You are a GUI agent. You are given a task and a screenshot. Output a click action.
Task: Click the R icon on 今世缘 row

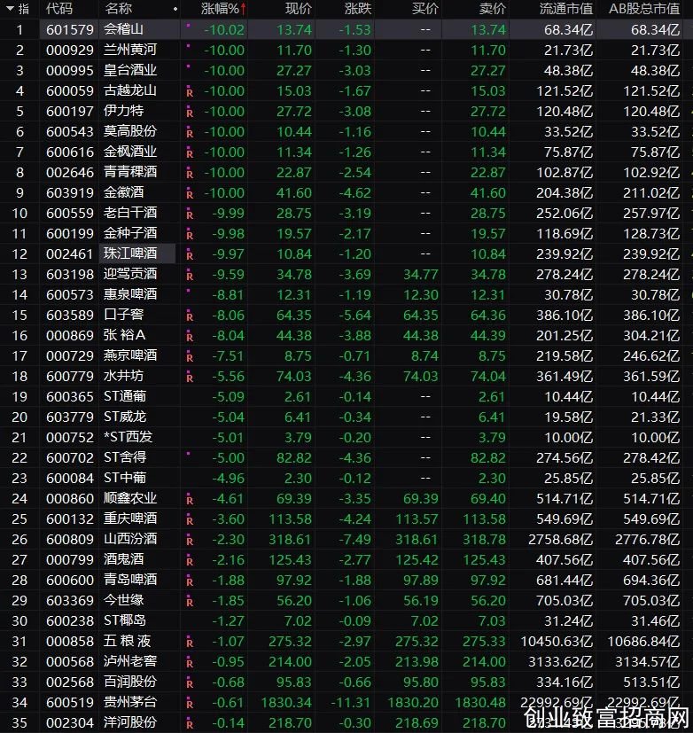point(190,602)
